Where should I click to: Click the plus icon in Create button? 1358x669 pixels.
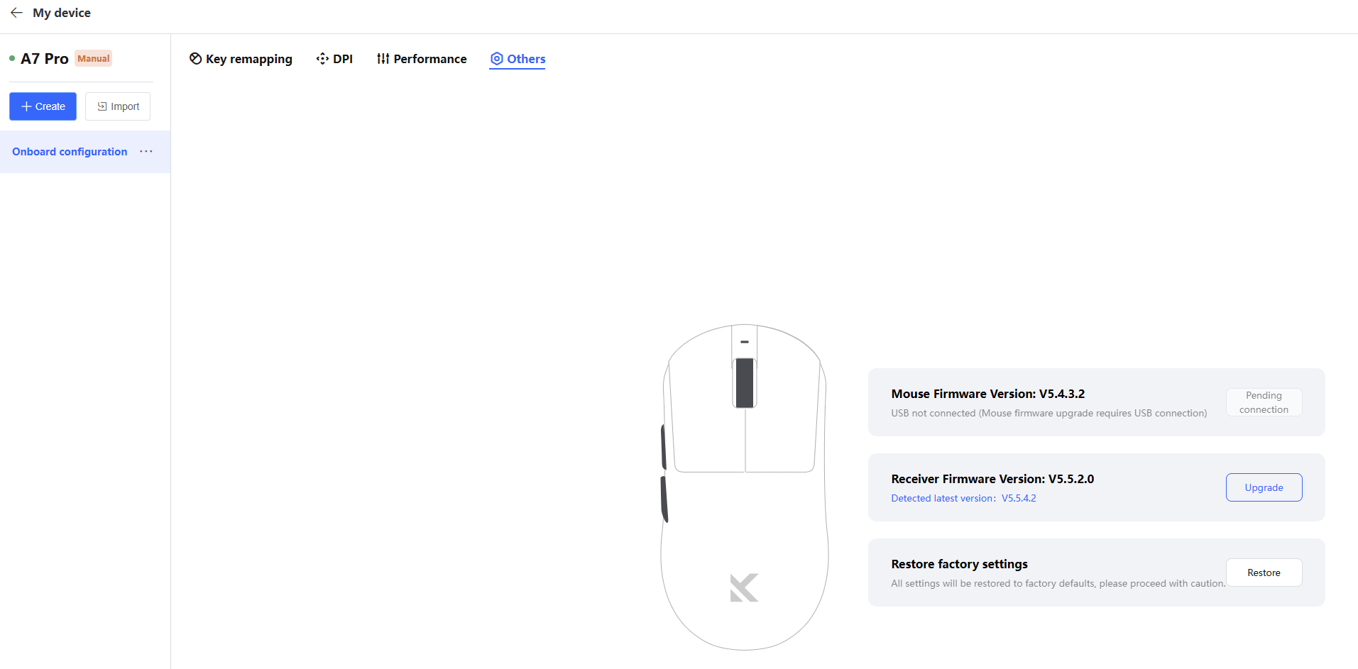(26, 106)
